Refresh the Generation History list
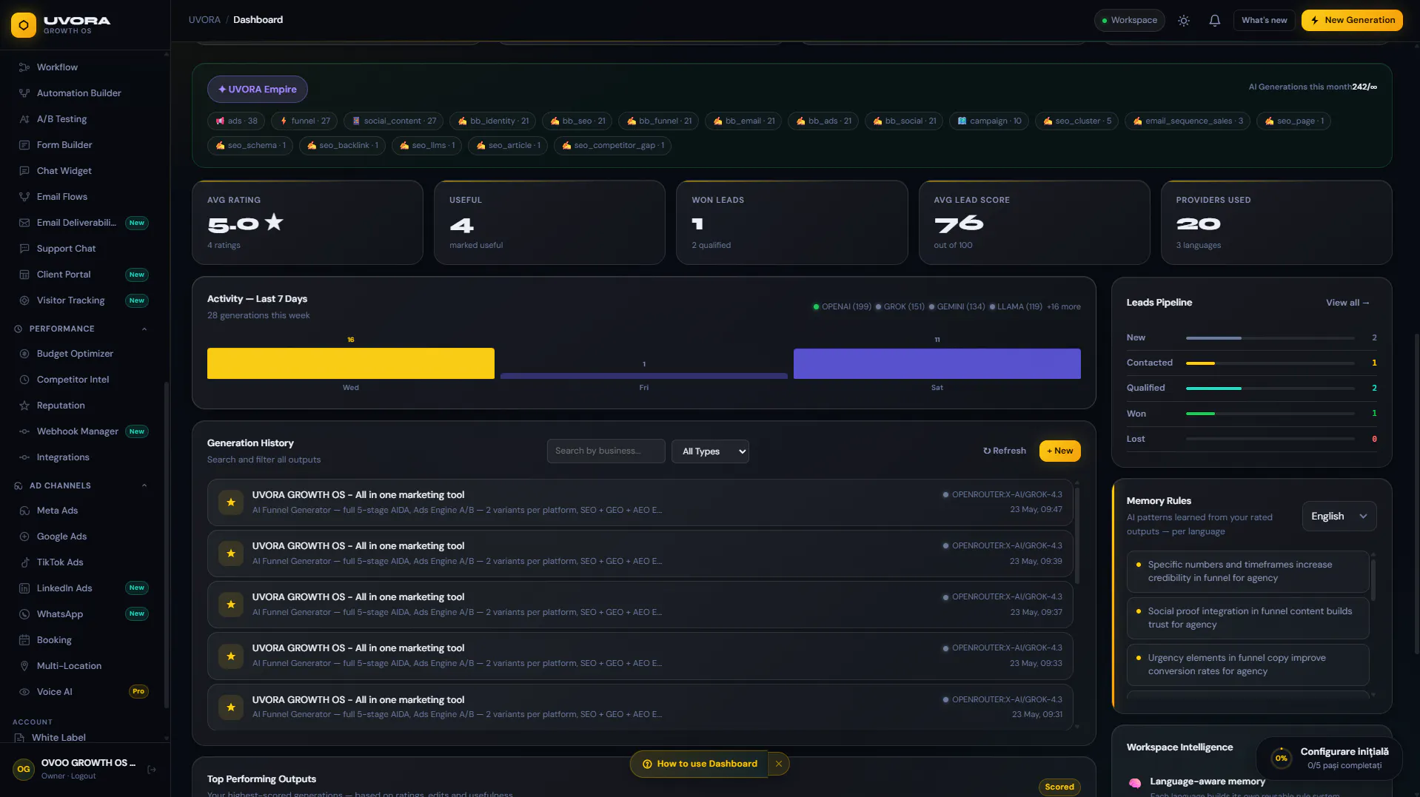Image resolution: width=1420 pixels, height=797 pixels. (1004, 451)
